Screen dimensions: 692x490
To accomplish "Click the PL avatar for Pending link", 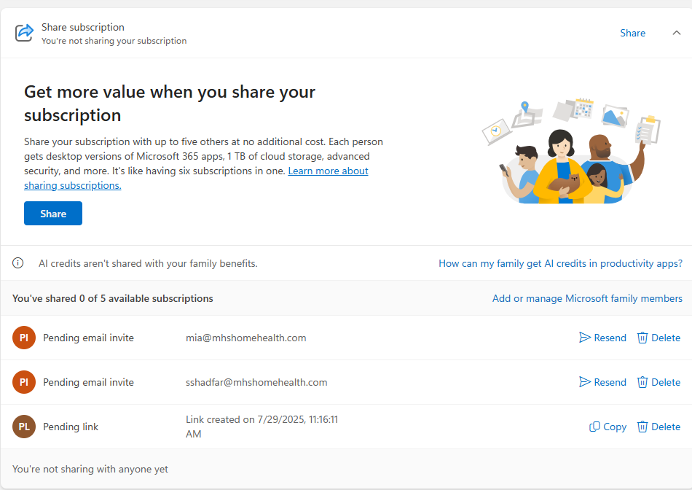I will click(24, 427).
